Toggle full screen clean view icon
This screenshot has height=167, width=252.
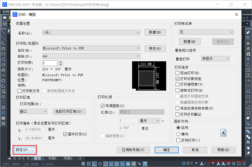click(x=239, y=164)
